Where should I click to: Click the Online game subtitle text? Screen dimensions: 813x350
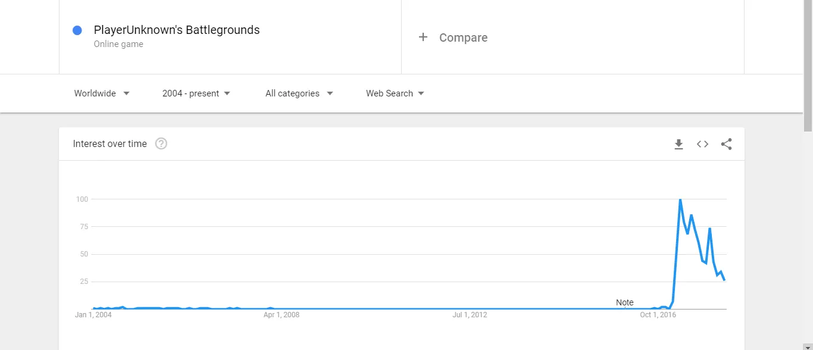tap(118, 44)
